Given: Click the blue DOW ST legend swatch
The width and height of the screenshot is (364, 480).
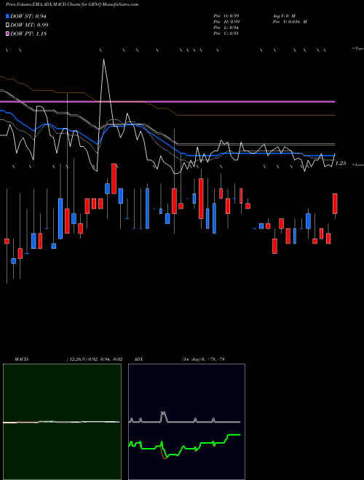Looking at the screenshot, I should (x=7, y=16).
